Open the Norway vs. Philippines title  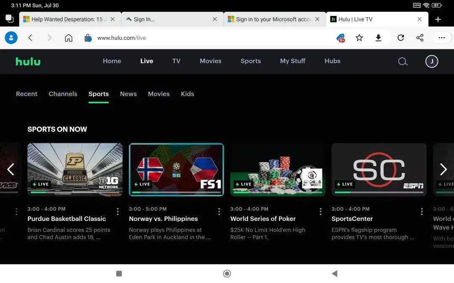163,219
